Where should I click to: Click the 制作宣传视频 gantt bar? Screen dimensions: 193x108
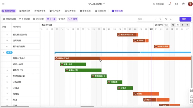(x=162, y=46)
